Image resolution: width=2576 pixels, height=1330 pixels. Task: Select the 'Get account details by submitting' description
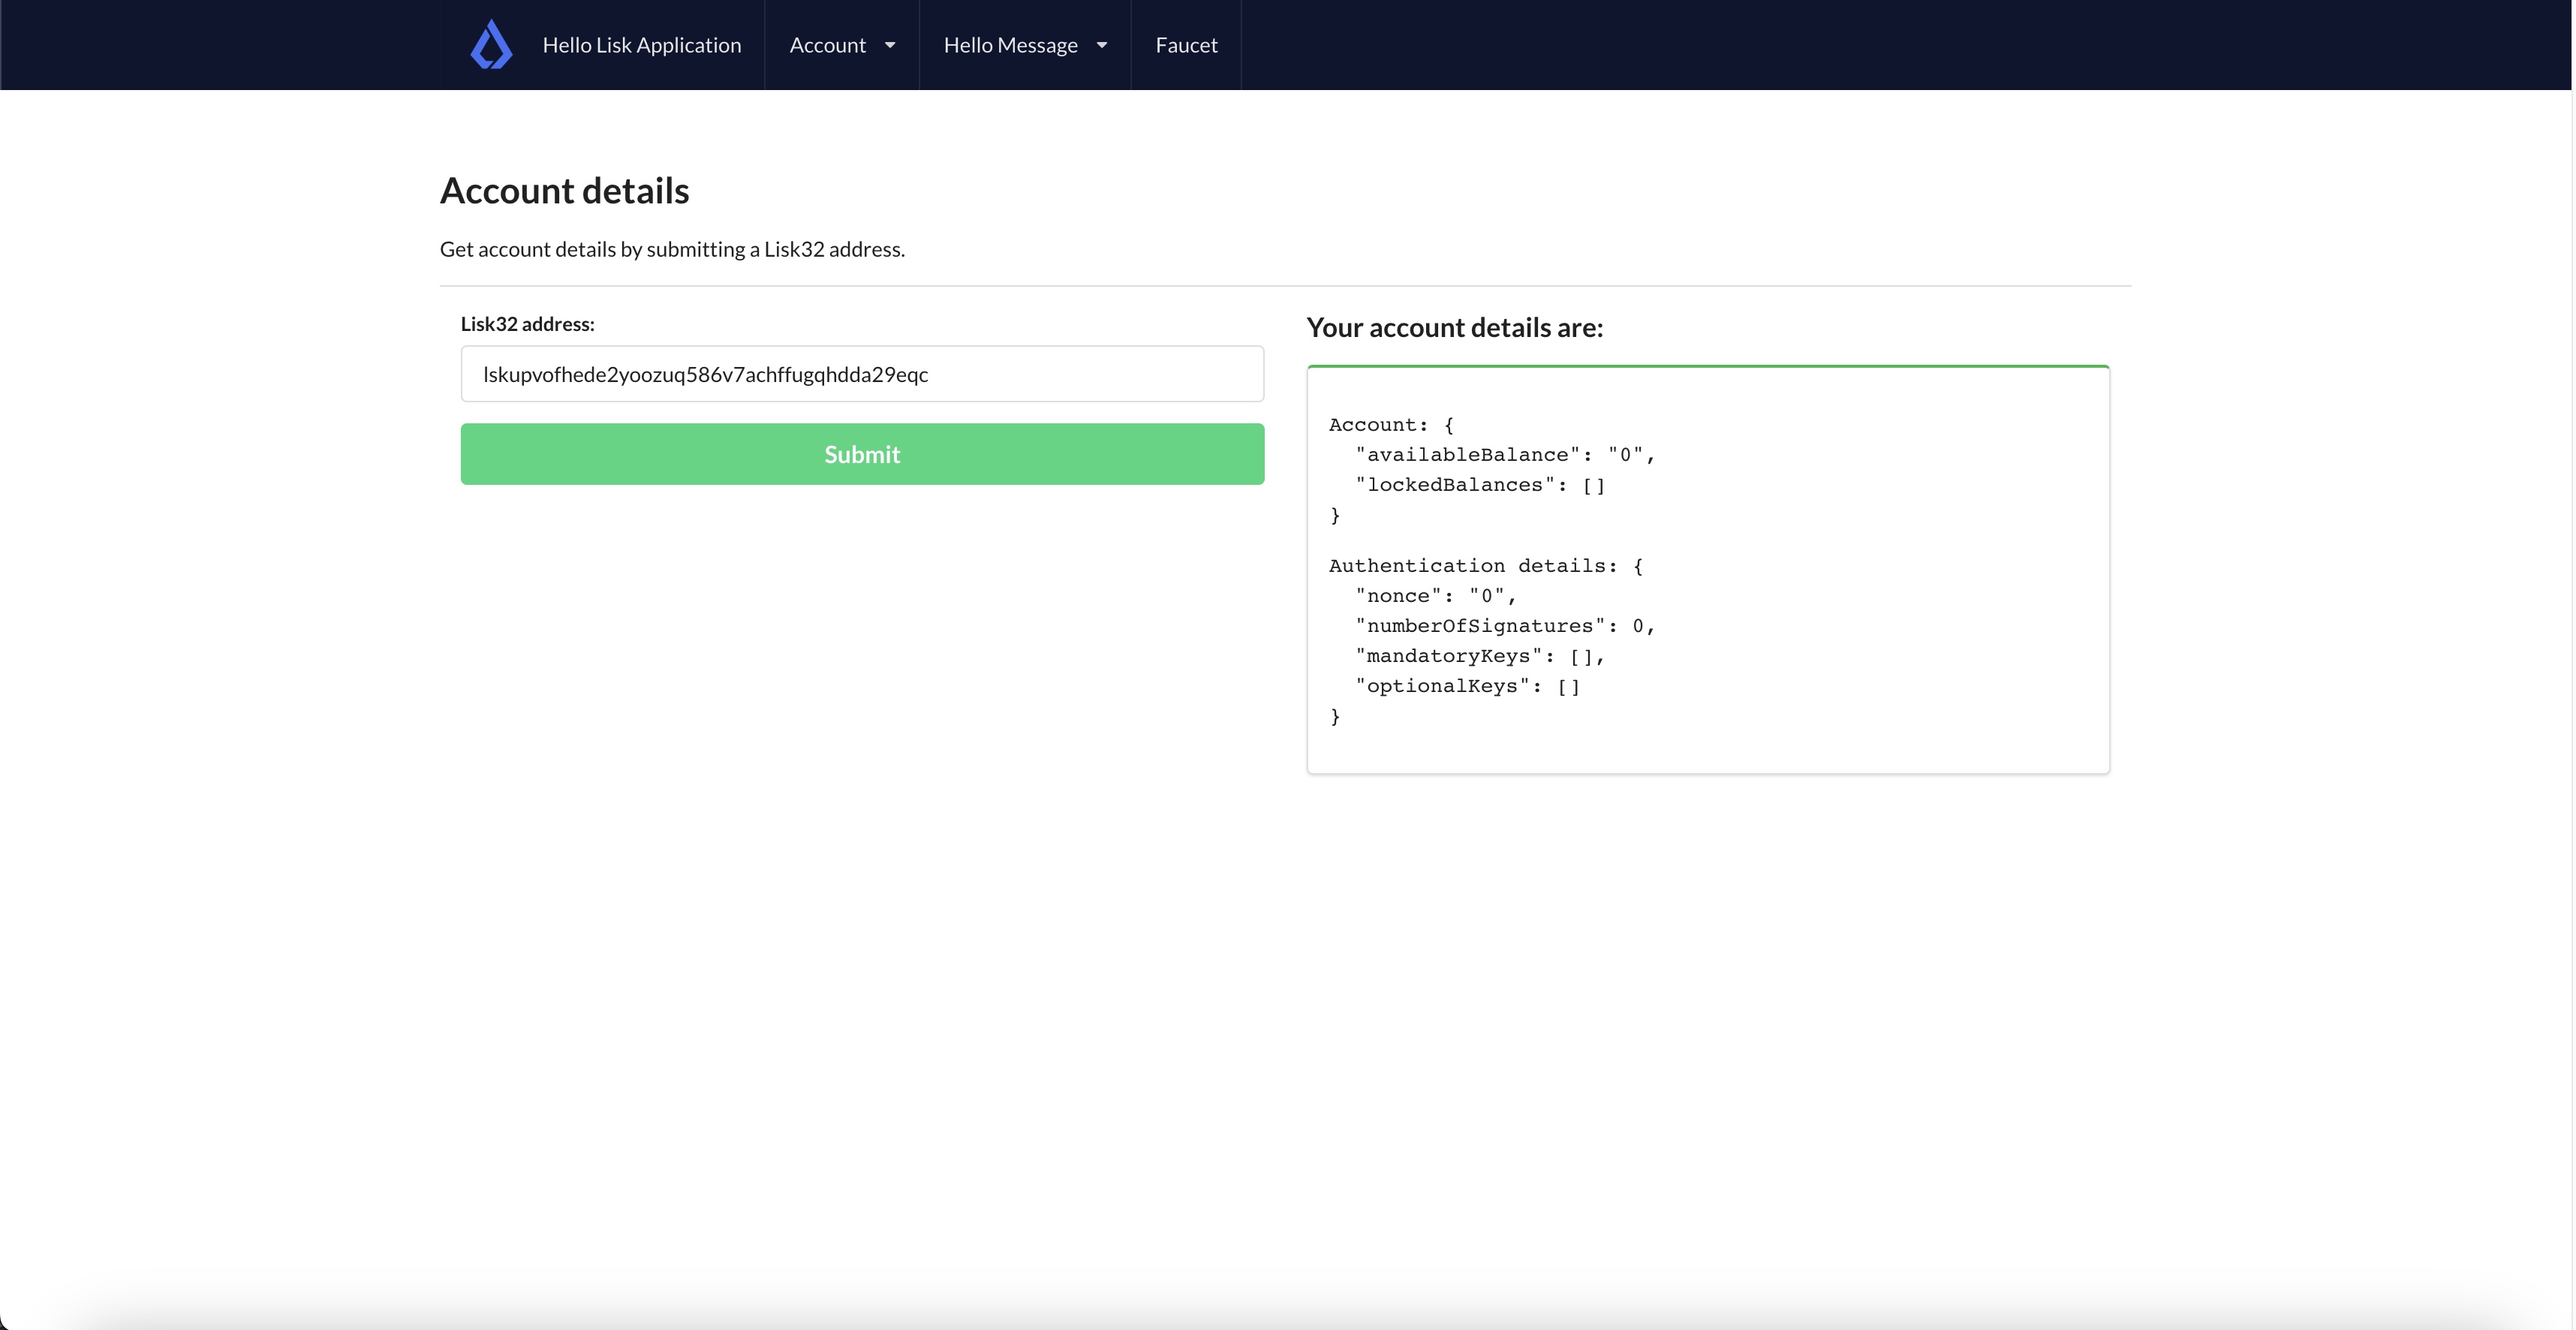[x=672, y=249]
